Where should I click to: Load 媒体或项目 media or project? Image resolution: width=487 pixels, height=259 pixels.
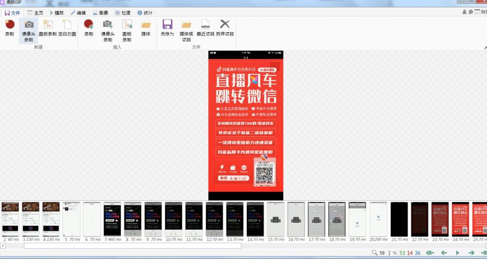(187, 31)
